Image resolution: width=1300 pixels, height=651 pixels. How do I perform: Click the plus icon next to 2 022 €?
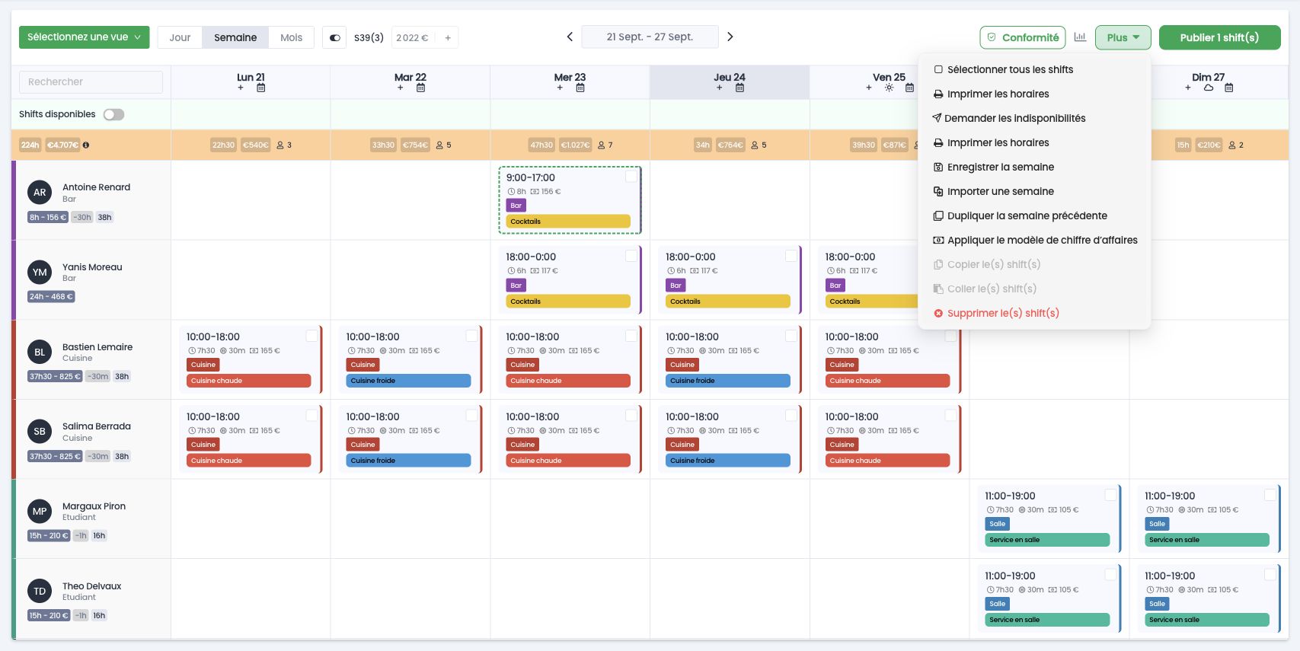click(x=448, y=37)
